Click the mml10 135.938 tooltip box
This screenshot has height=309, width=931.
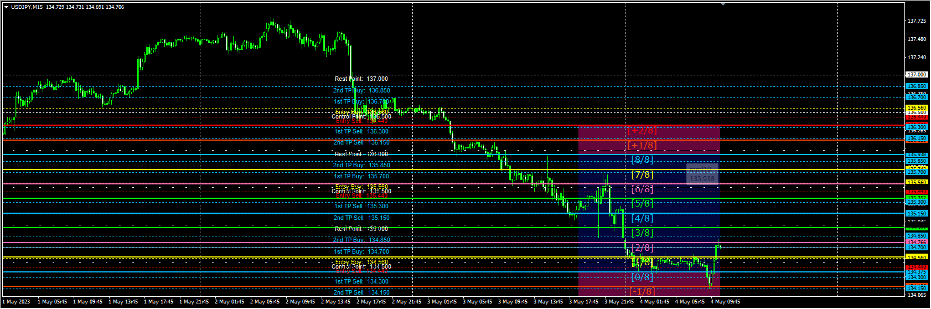coord(702,174)
